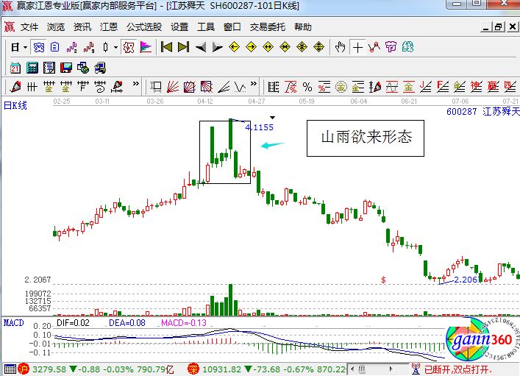Viewport: 520px width, 376px height.
Task: Open the candlestick style dropdown arrow
Action: pyautogui.click(x=115, y=48)
